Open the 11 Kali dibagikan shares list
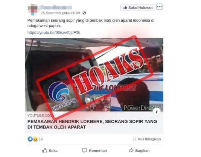The image size is (201, 157). coord(147,139)
